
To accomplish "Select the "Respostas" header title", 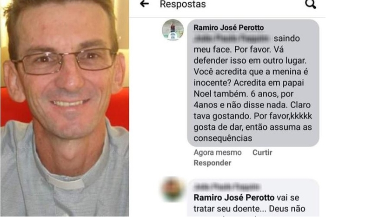I will point(183,4).
